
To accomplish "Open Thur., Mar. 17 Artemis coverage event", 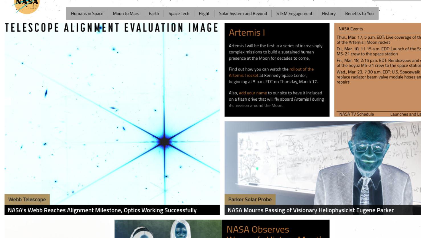I will [379, 40].
